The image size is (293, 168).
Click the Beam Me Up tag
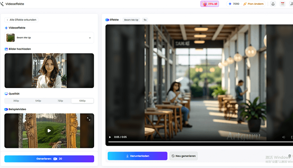tap(131, 20)
